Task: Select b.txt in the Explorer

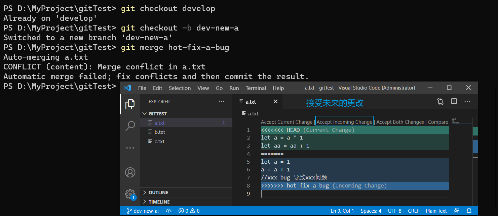Action: tap(160, 132)
